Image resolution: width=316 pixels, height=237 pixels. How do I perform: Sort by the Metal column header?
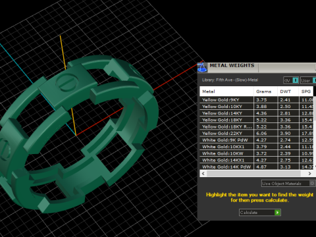click(226, 92)
